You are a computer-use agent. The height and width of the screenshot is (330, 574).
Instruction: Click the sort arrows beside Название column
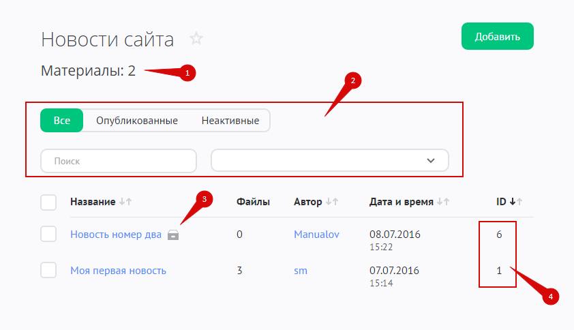coord(125,202)
